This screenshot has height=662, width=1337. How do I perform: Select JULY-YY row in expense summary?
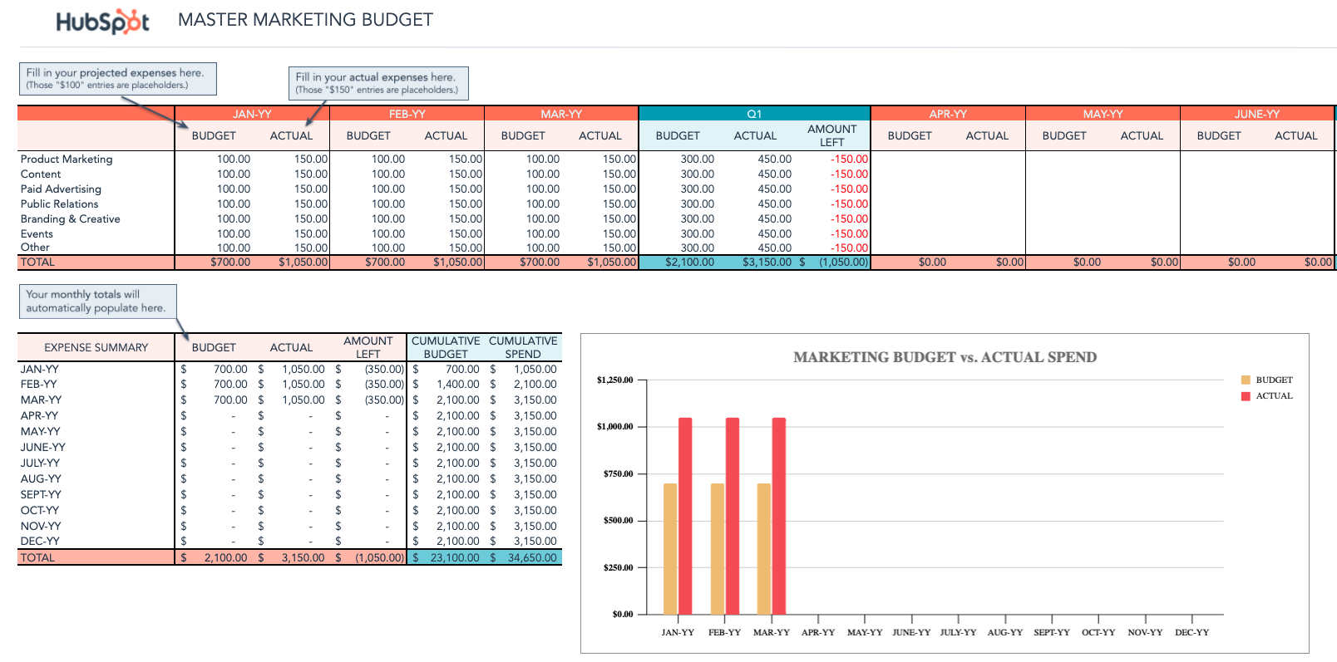click(x=289, y=463)
